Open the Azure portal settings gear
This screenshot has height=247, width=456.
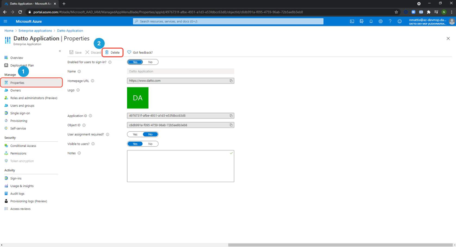(x=380, y=21)
